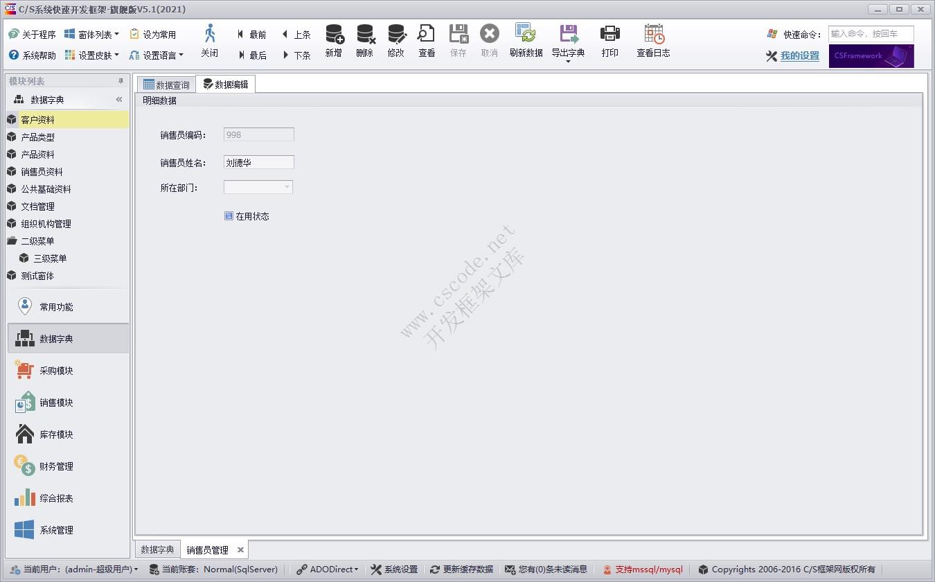Image resolution: width=935 pixels, height=582 pixels.
Task: Click the 关闭 close button
Action: 210,40
